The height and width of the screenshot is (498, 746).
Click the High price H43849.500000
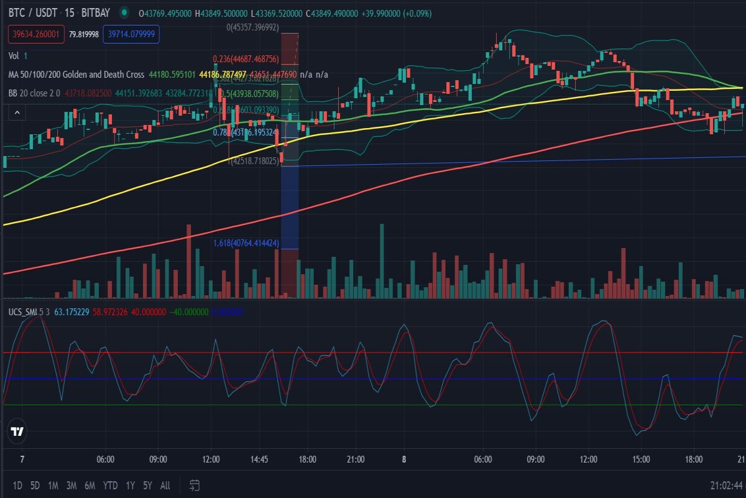coord(221,12)
